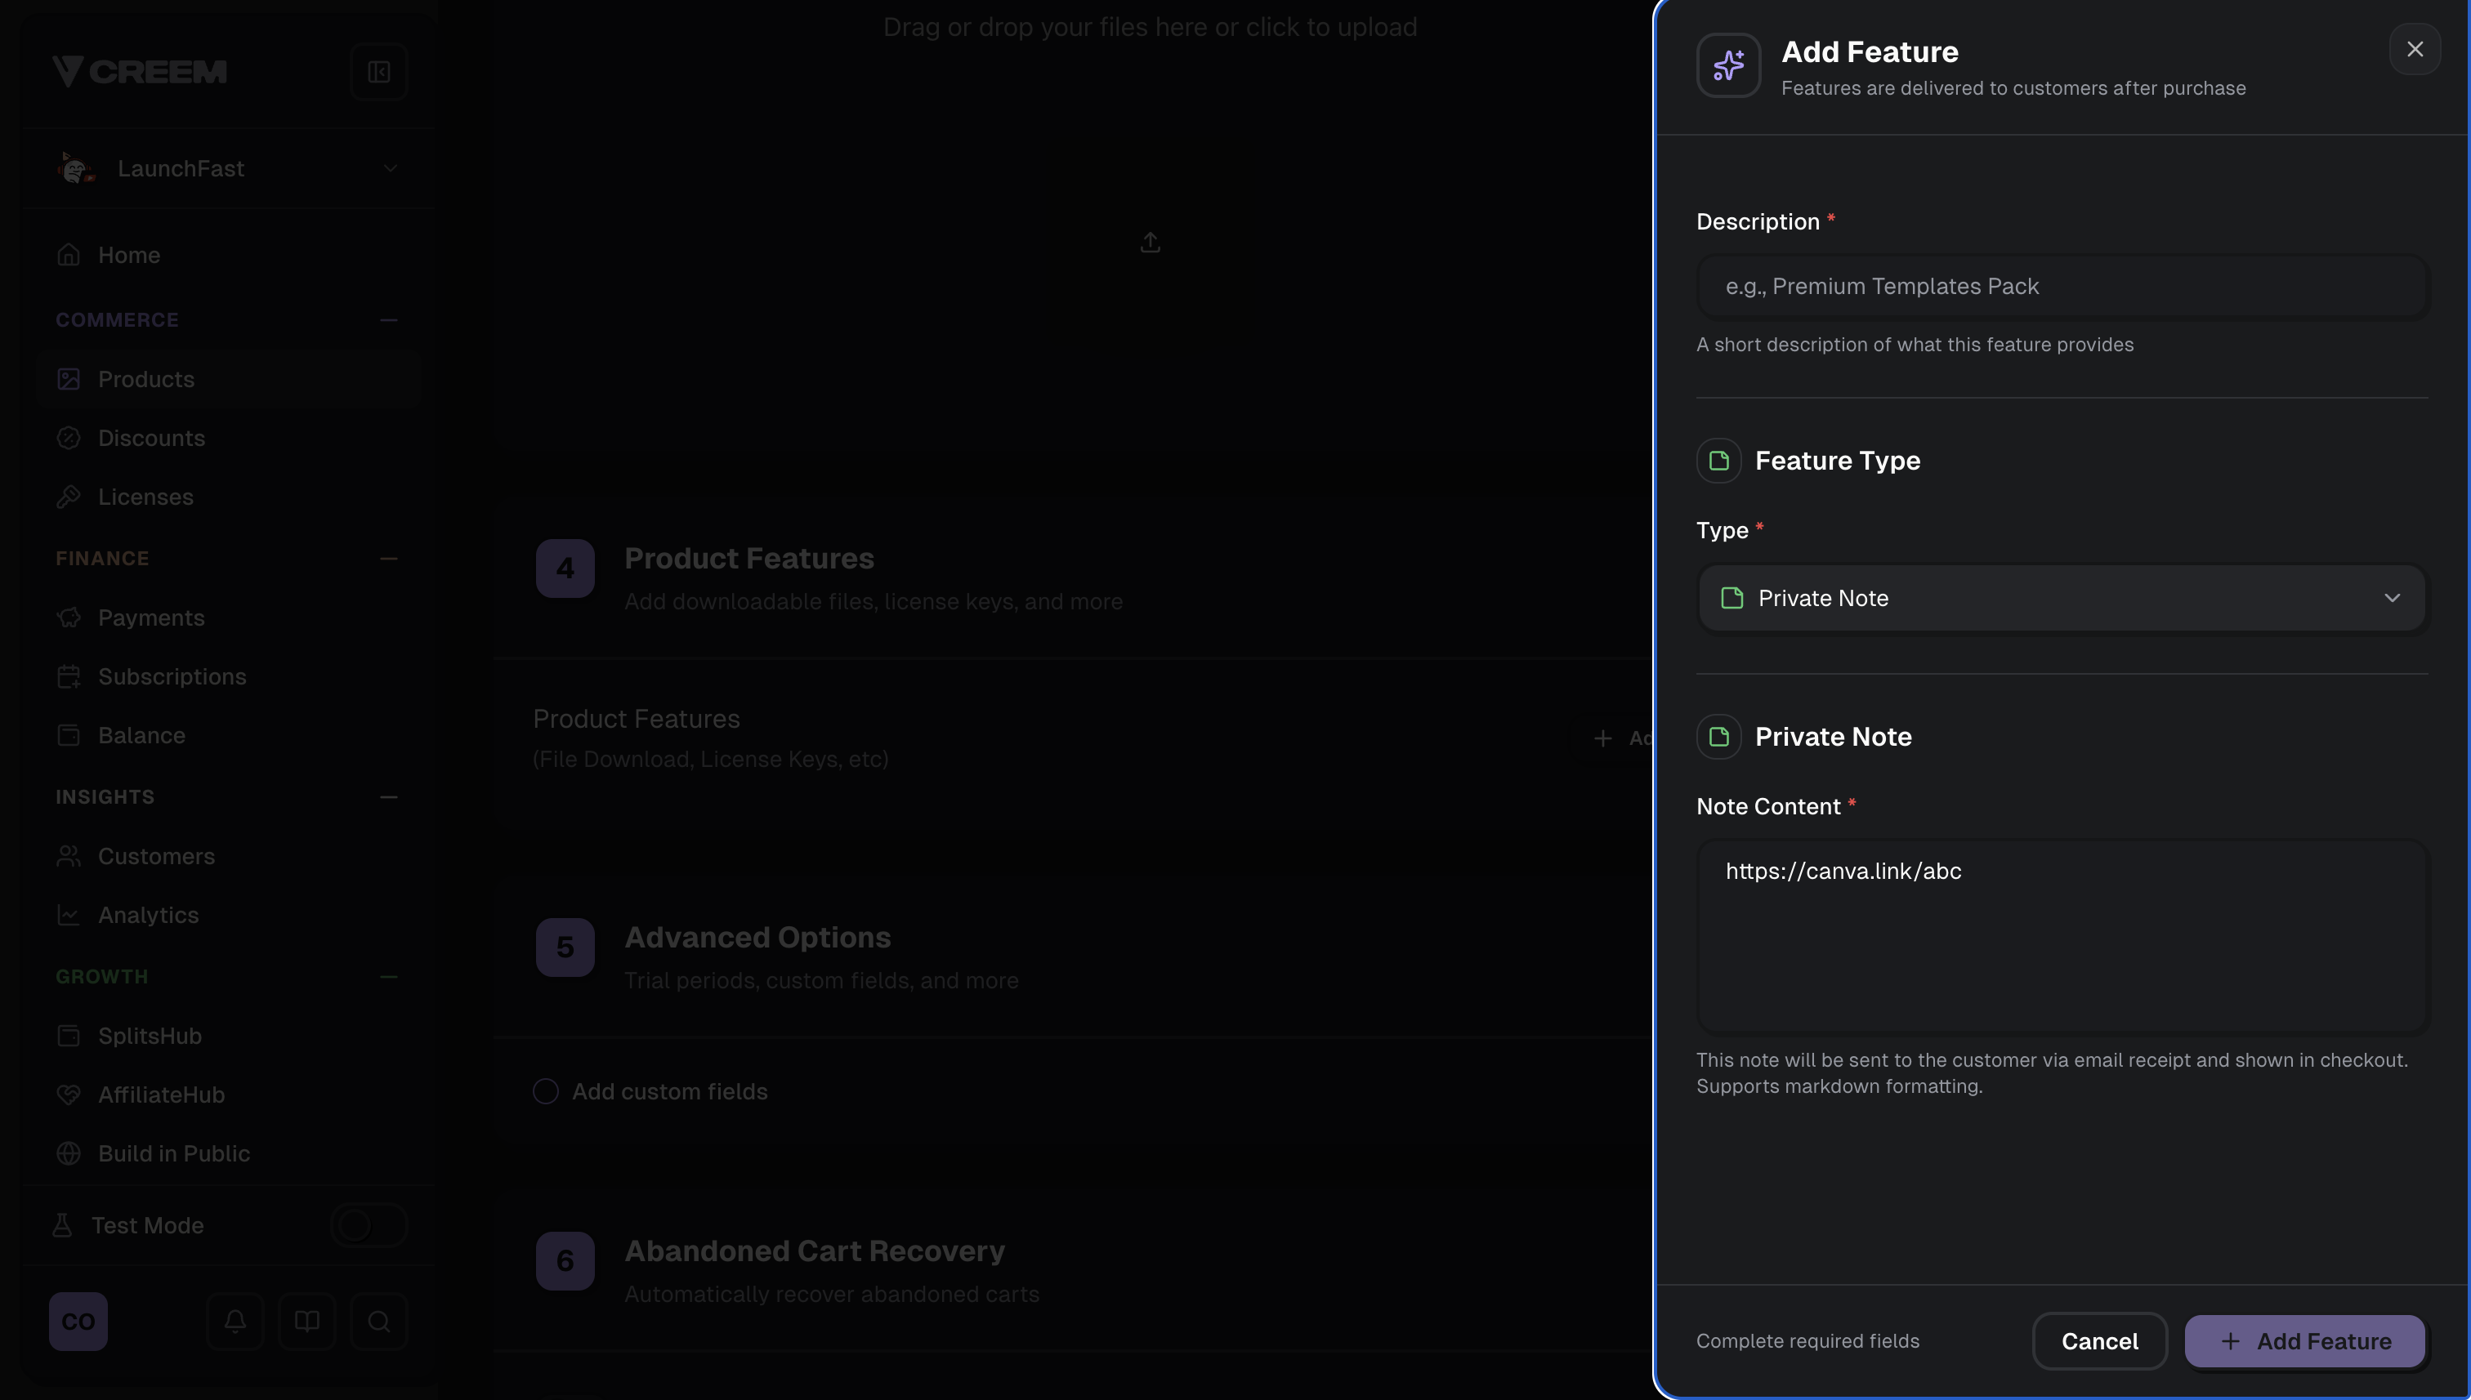Open the Subscriptions page

coord(228,676)
